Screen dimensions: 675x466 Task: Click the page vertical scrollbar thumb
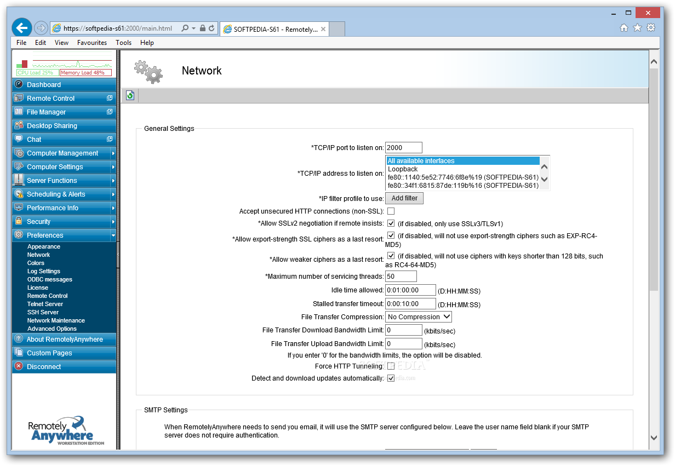click(653, 179)
